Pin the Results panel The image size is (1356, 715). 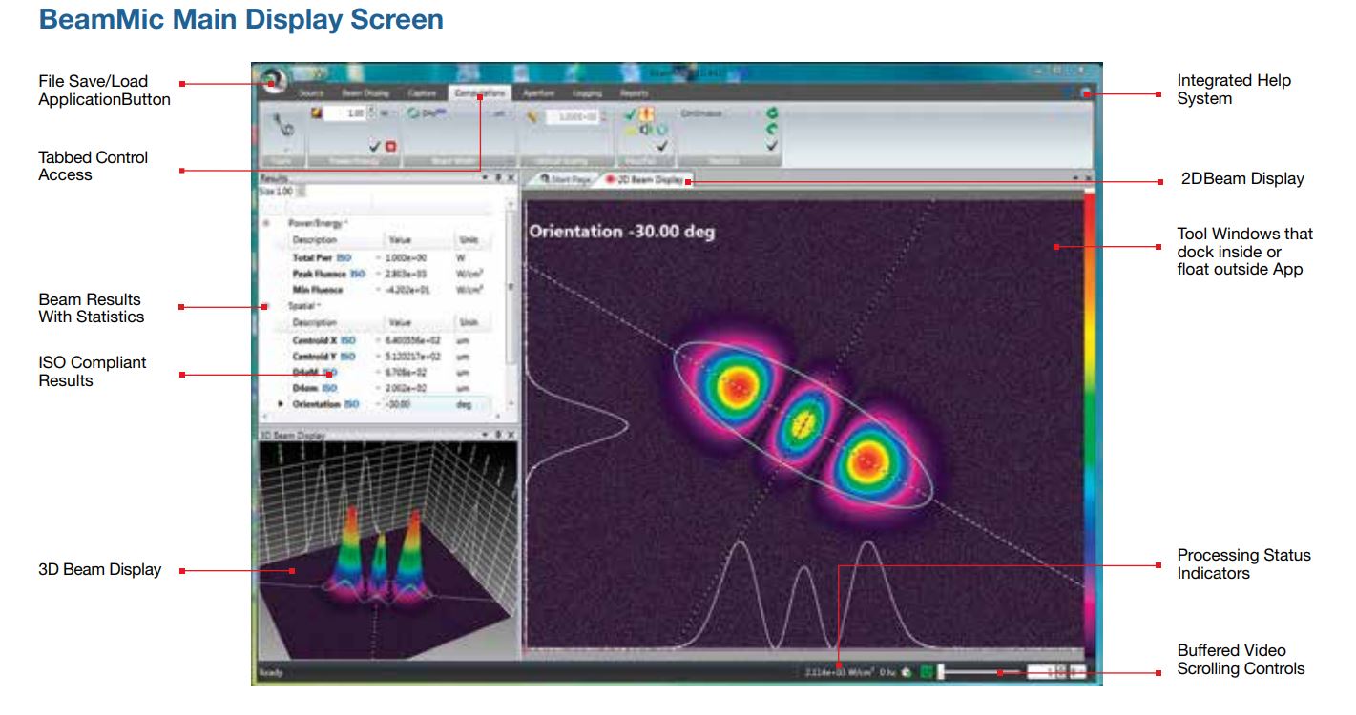(x=498, y=178)
